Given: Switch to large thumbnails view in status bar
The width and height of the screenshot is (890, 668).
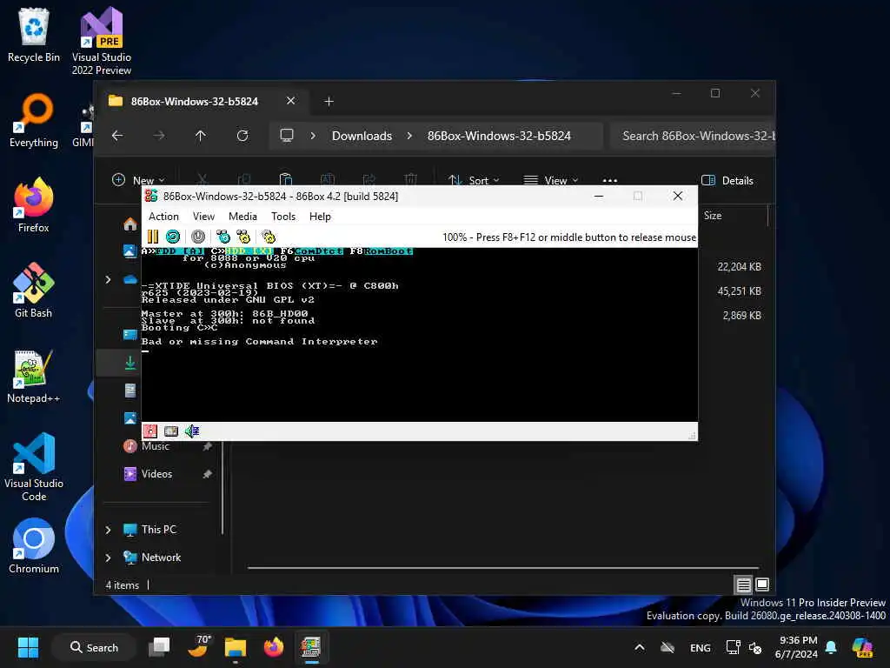Looking at the screenshot, I should [x=762, y=584].
